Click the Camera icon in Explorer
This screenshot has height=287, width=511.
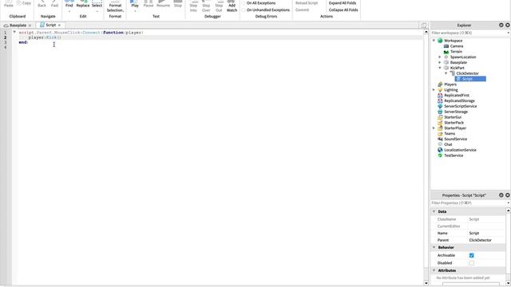tap(446, 46)
